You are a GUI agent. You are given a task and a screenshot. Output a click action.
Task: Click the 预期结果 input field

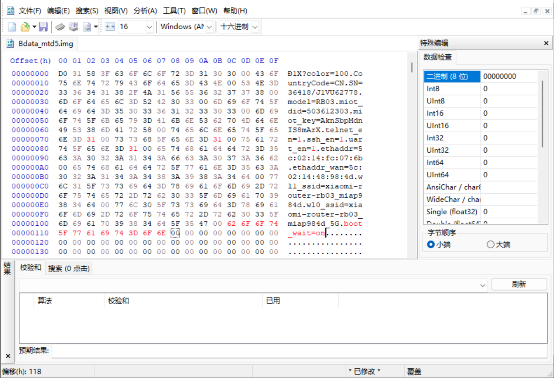click(299, 351)
